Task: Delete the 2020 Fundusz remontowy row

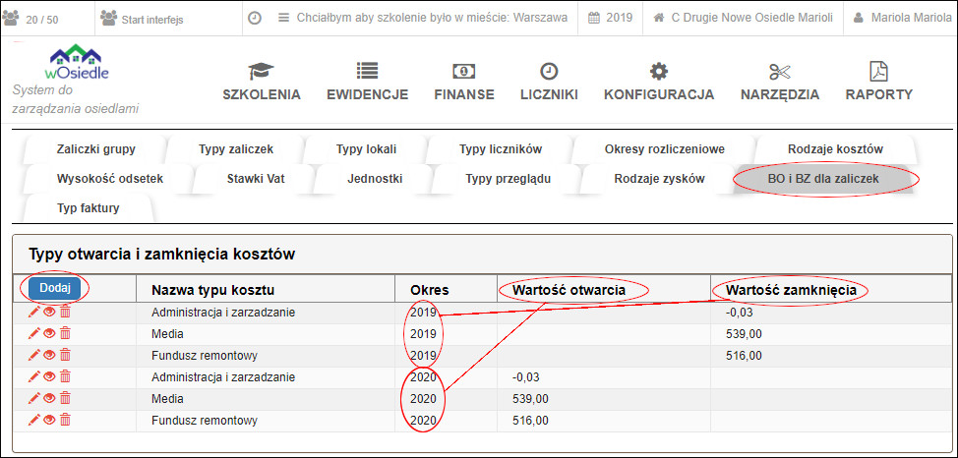Action: pos(66,421)
